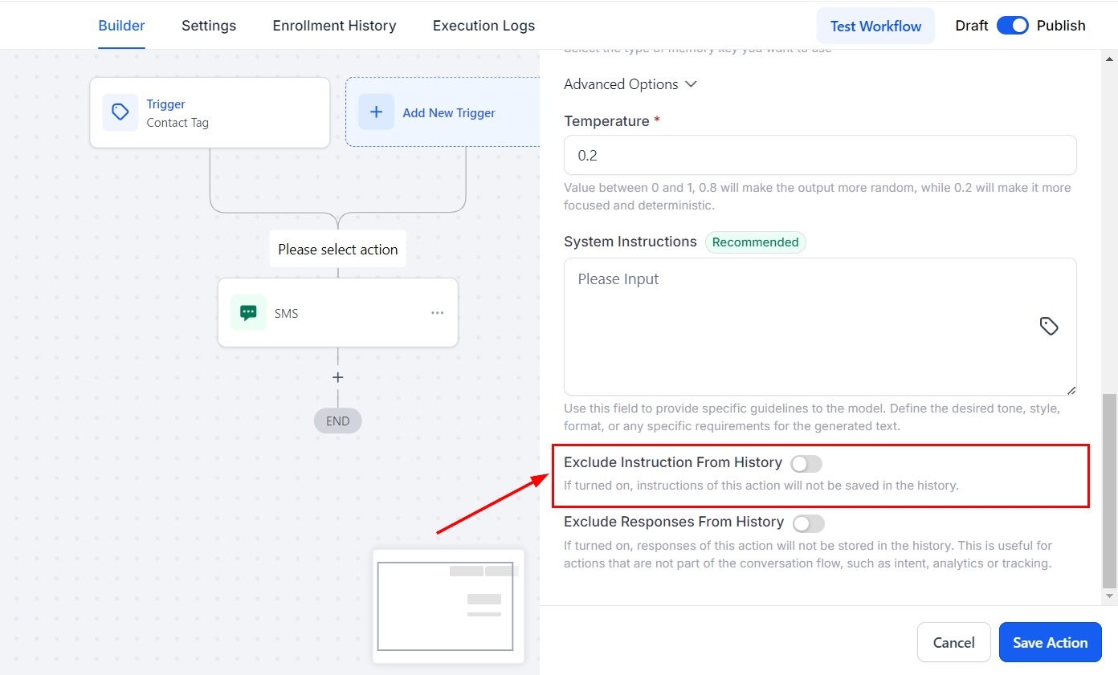Image resolution: width=1118 pixels, height=675 pixels.
Task: Click the Save Action button
Action: click(x=1050, y=642)
